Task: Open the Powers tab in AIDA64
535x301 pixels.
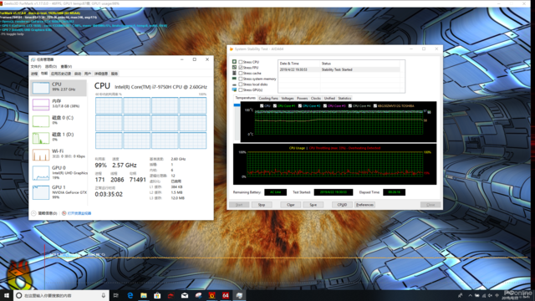Action: click(x=303, y=99)
